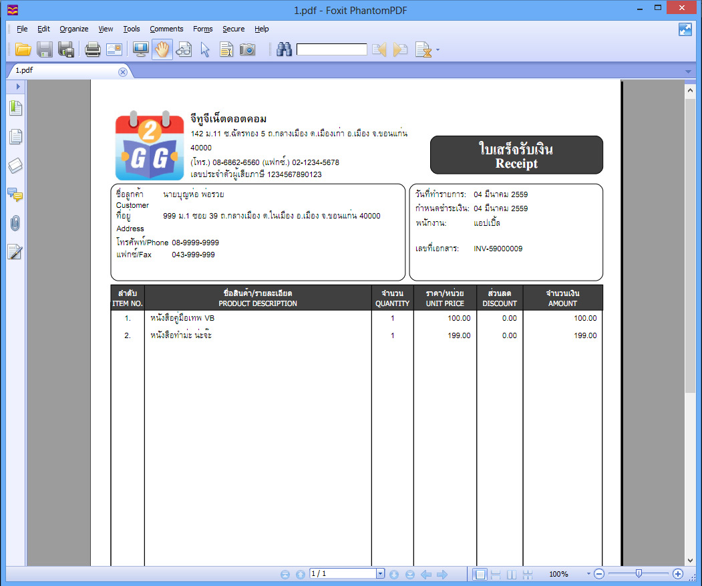Select single page view mode

(480, 575)
